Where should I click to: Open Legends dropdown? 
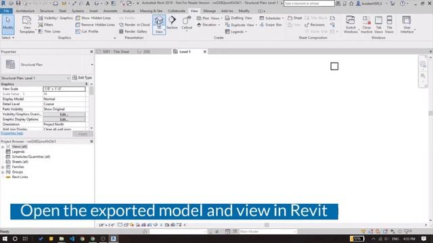pos(236,32)
